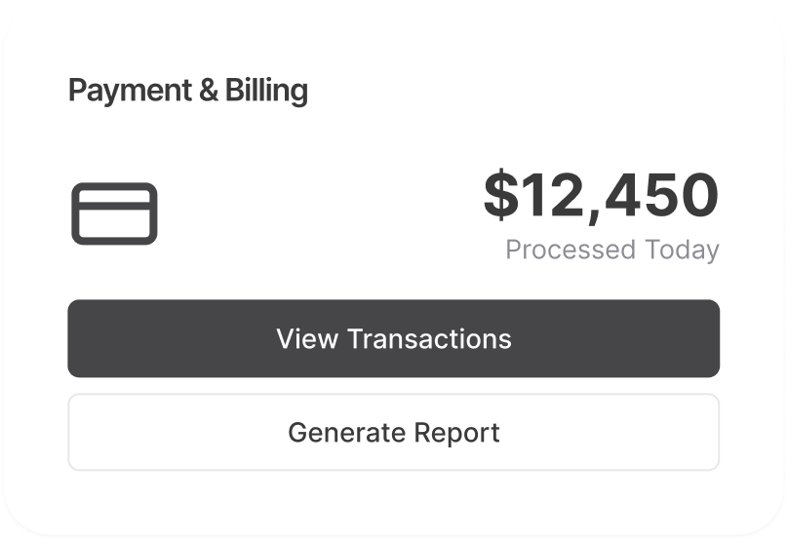
Task: Click the $12,450 amount
Action: [601, 195]
